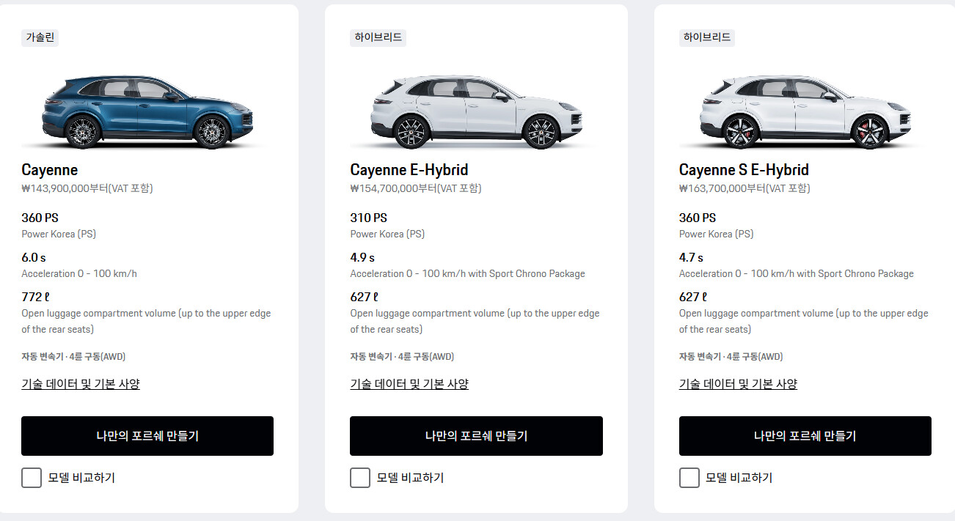This screenshot has height=521, width=955.
Task: Open technical data link for Cayenne
Action: pyautogui.click(x=81, y=384)
